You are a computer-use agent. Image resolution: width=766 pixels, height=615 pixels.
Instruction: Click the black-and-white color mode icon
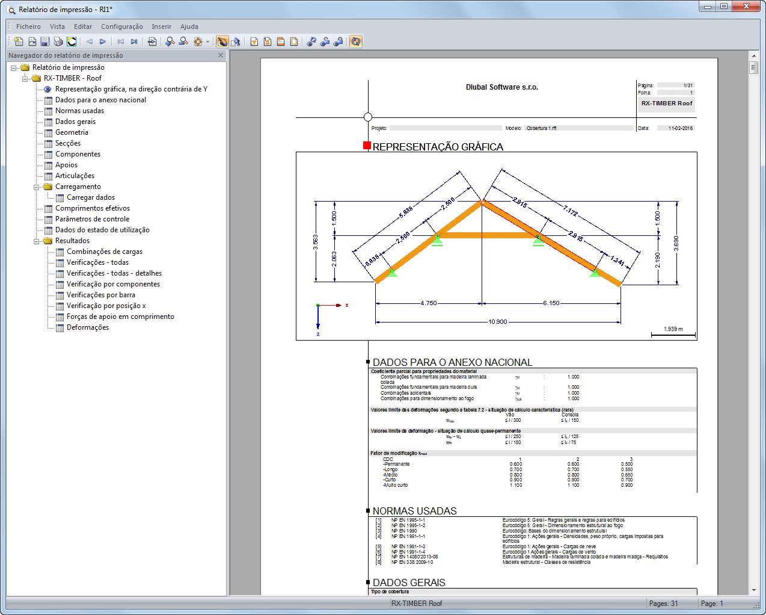coord(72,42)
